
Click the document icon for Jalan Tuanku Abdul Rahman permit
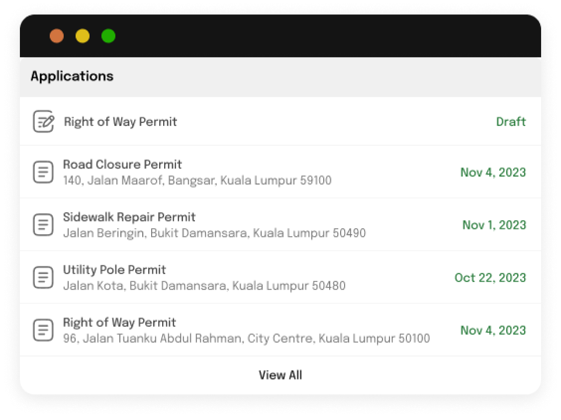coord(43,330)
